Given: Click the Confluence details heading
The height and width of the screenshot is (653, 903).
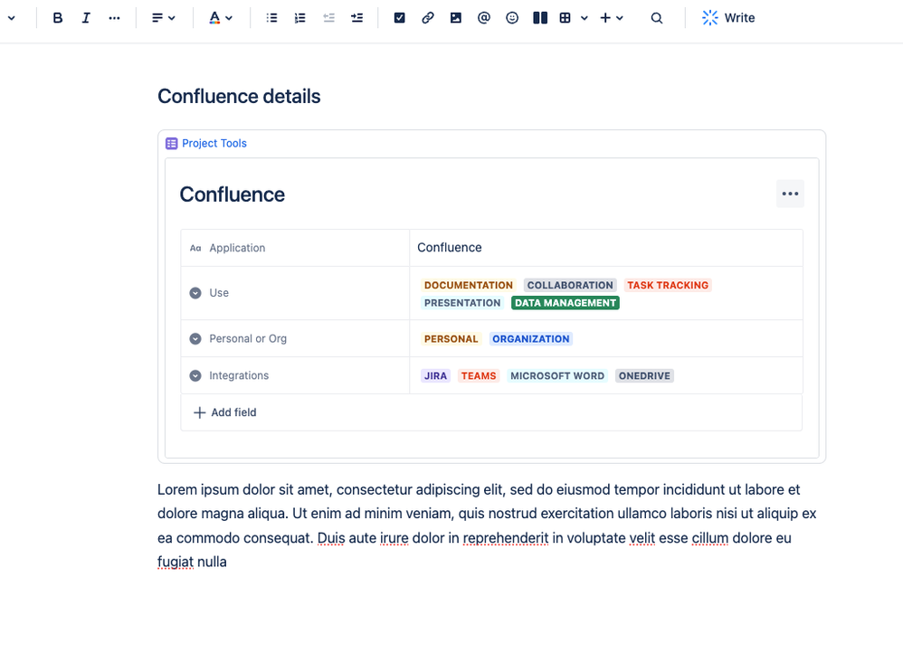Looking at the screenshot, I should coord(239,96).
